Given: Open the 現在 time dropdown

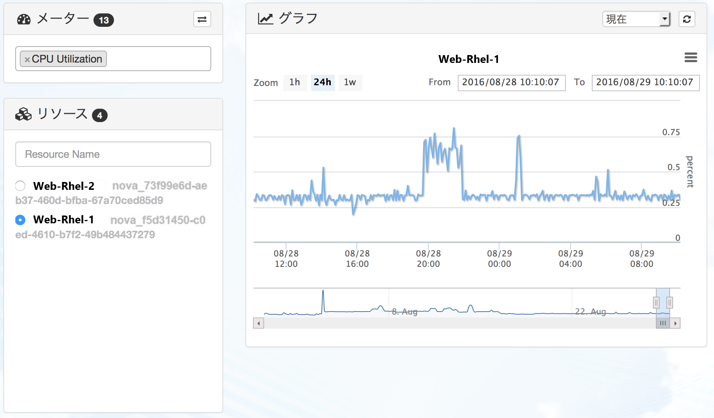Looking at the screenshot, I should tap(636, 19).
